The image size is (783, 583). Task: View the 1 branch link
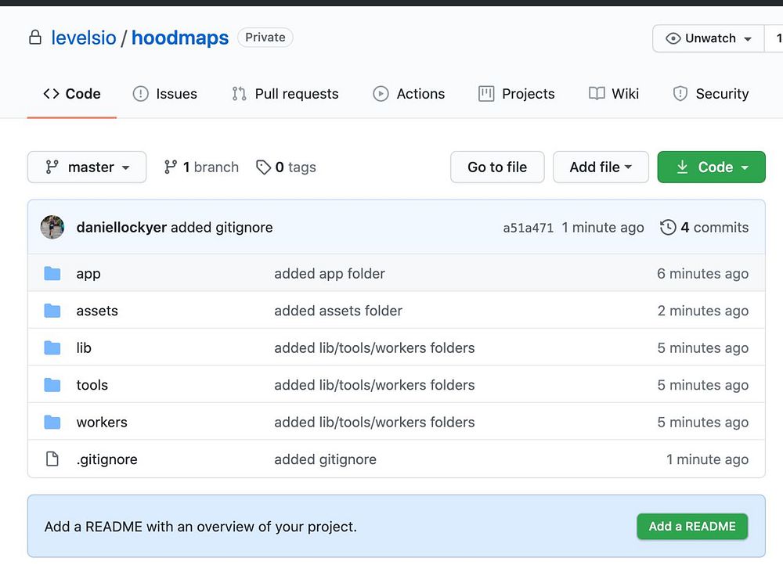click(202, 167)
